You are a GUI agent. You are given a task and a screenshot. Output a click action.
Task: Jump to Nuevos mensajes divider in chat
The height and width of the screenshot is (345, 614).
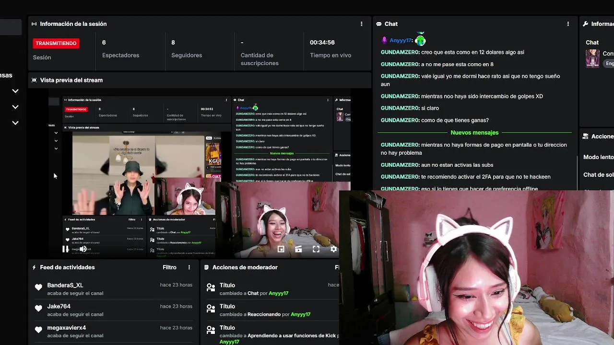coord(474,132)
